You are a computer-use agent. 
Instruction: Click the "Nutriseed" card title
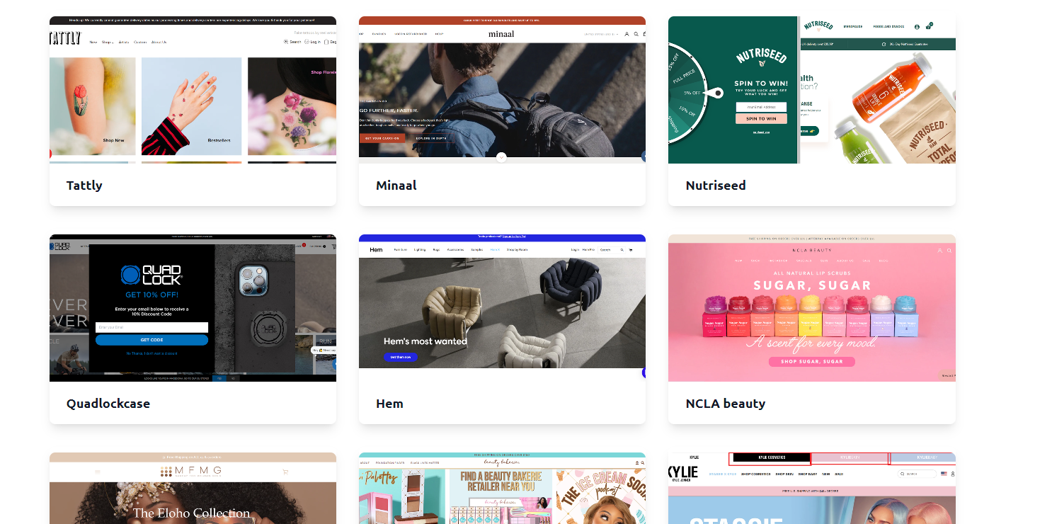tap(716, 186)
